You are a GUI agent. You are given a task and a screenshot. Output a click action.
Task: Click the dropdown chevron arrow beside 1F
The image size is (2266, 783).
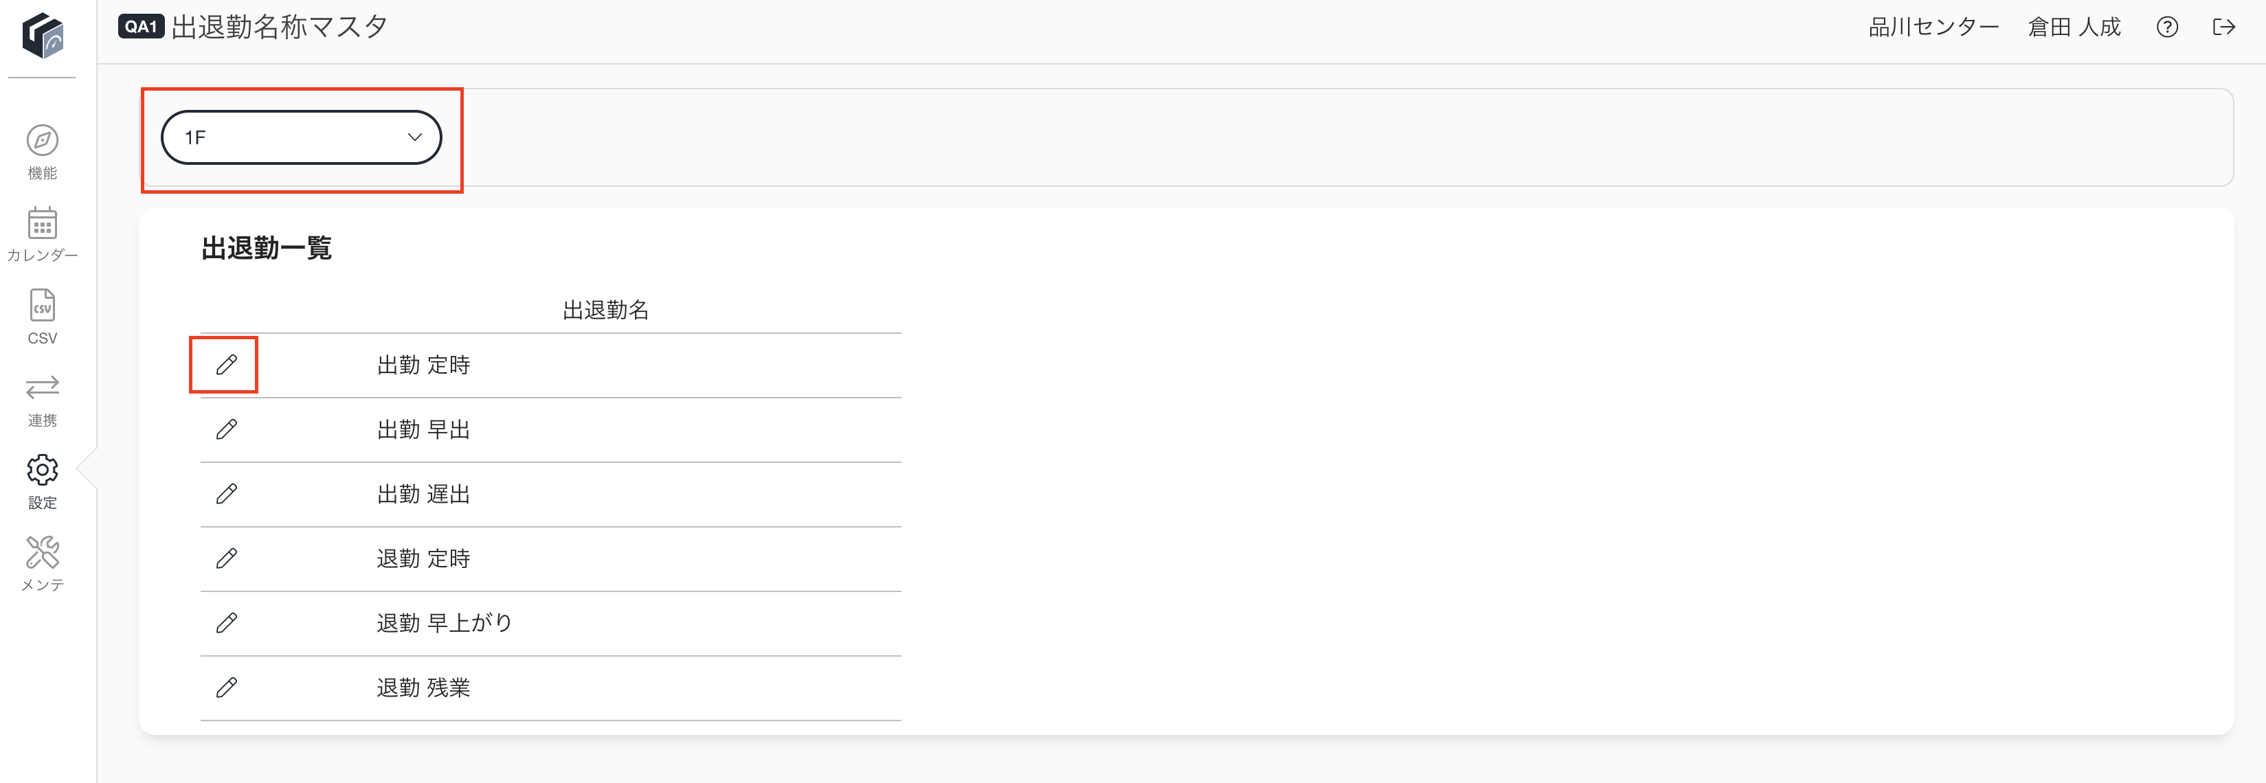(414, 137)
